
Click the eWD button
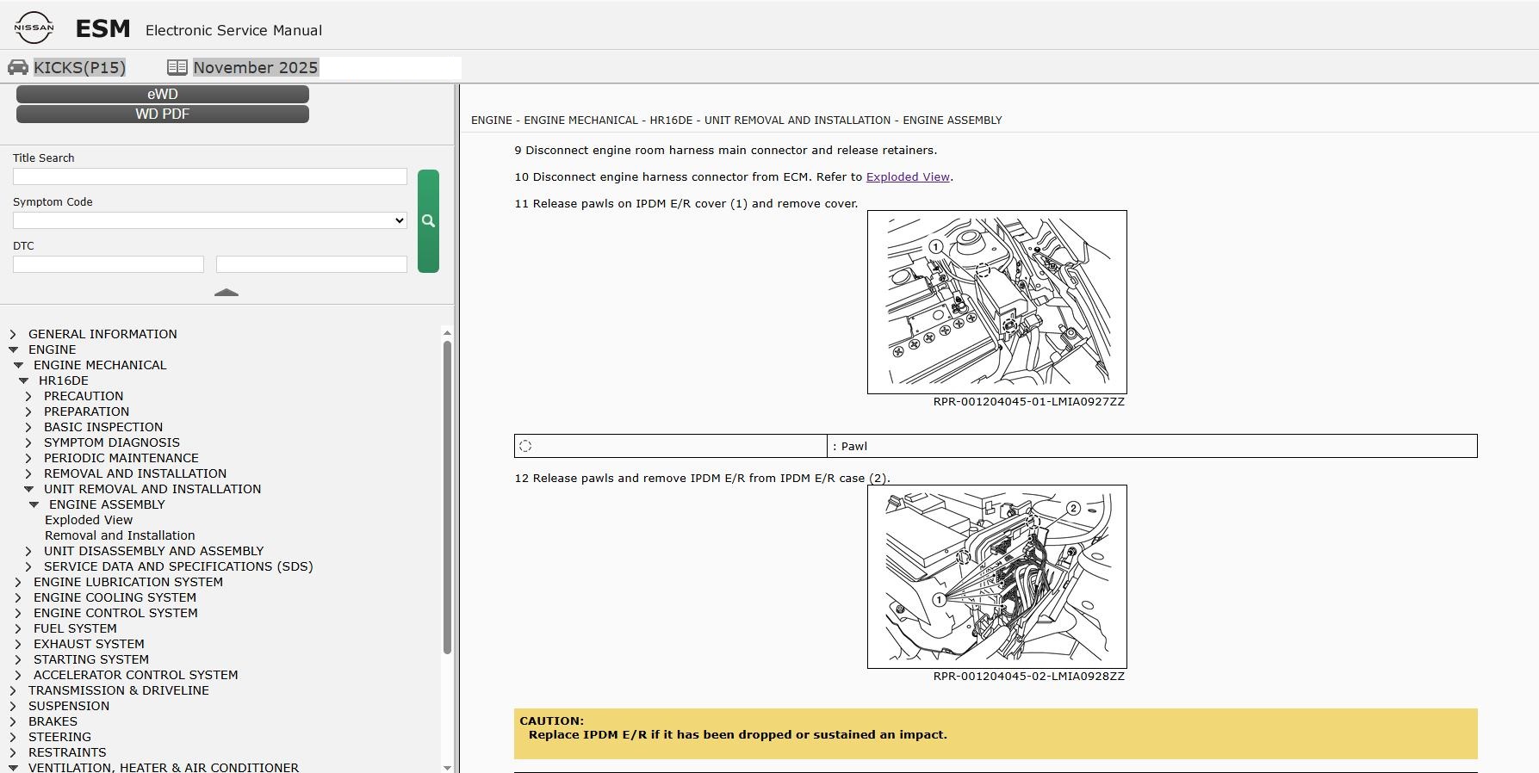pyautogui.click(x=163, y=94)
